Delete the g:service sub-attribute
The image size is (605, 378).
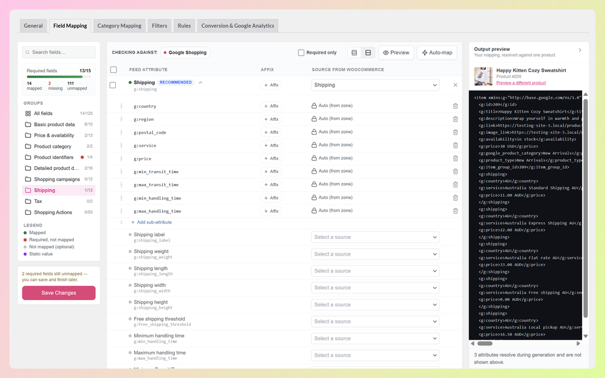[x=456, y=146]
